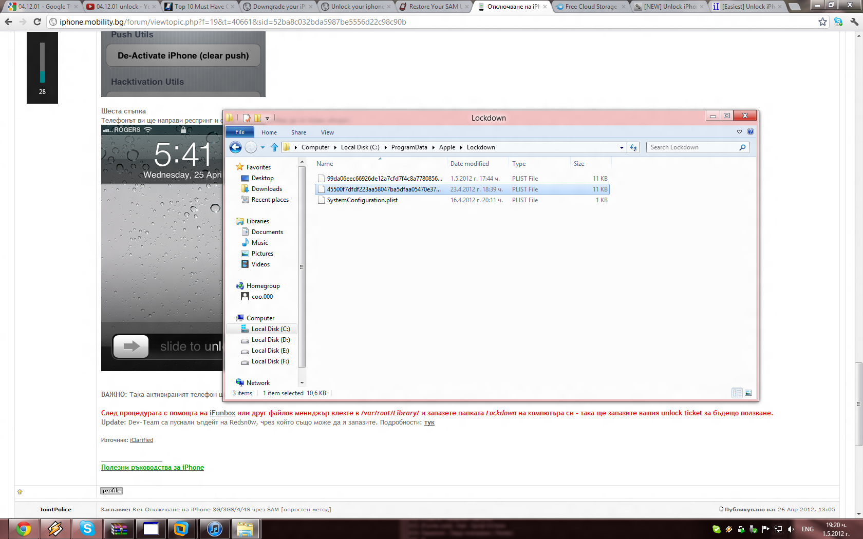Click the Properties icon in Quick Access toolbar
The height and width of the screenshot is (539, 863).
tap(247, 118)
